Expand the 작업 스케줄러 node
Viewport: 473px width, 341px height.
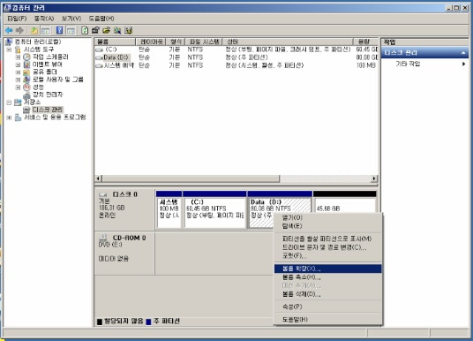18,57
